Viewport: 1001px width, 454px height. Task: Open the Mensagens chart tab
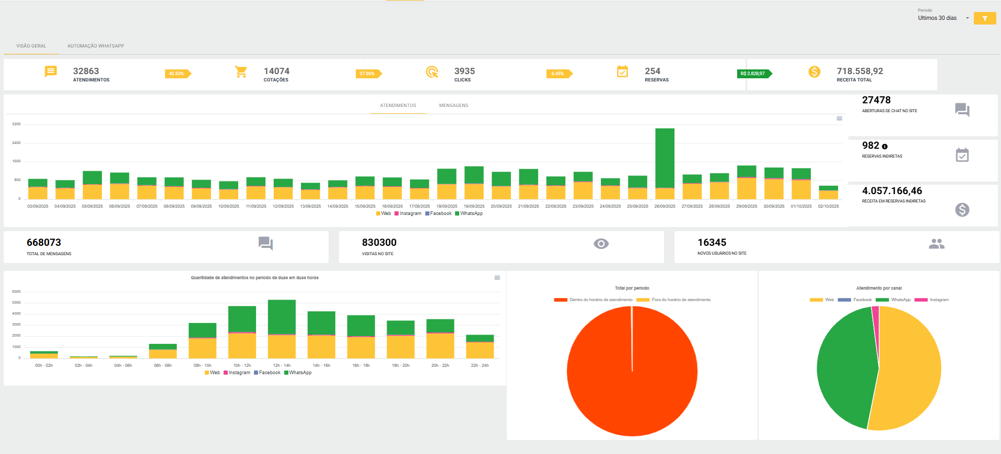[453, 105]
